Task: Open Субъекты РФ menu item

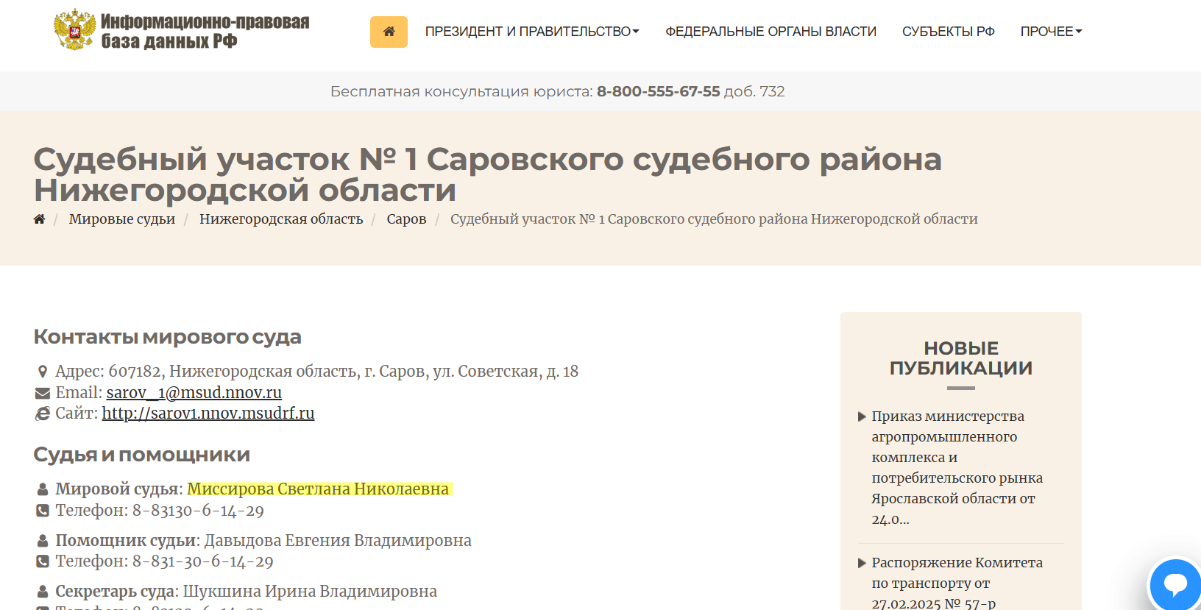Action: [949, 32]
